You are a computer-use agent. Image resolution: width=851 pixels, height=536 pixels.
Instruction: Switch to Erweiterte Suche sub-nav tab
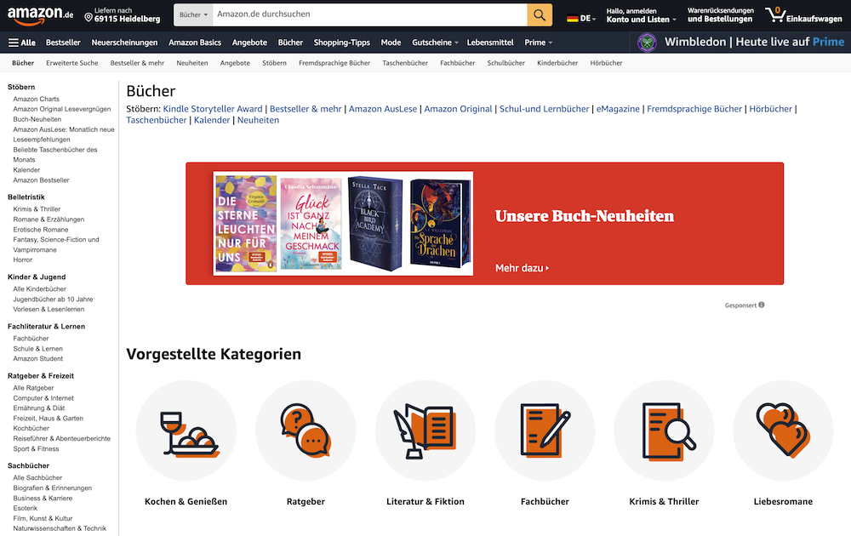[x=72, y=63]
